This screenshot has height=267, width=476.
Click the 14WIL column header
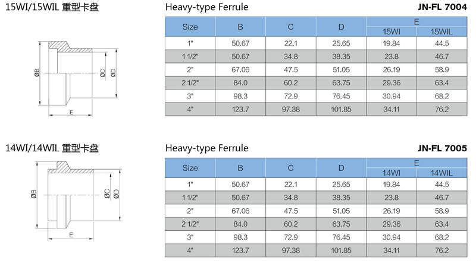click(x=441, y=173)
